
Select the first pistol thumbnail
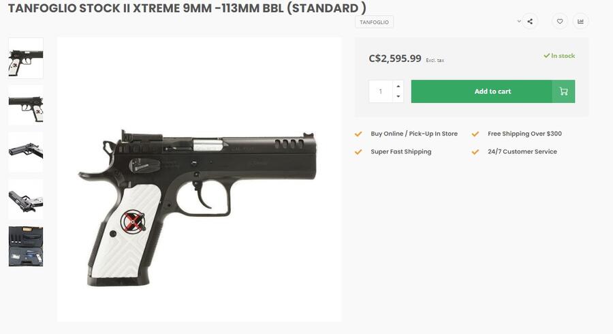(x=26, y=58)
